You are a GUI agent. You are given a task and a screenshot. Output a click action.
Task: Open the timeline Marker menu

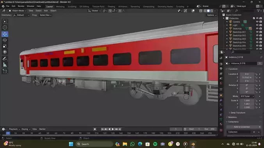[42, 129]
